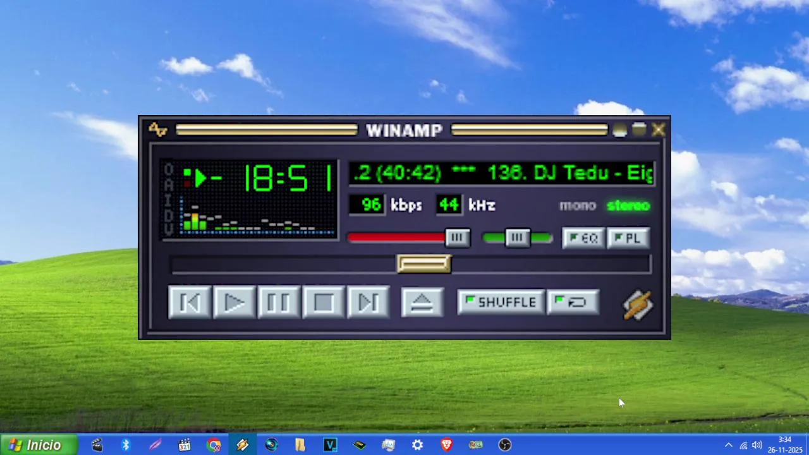809x455 pixels.
Task: Expand hidden system tray icons chevron
Action: click(728, 445)
